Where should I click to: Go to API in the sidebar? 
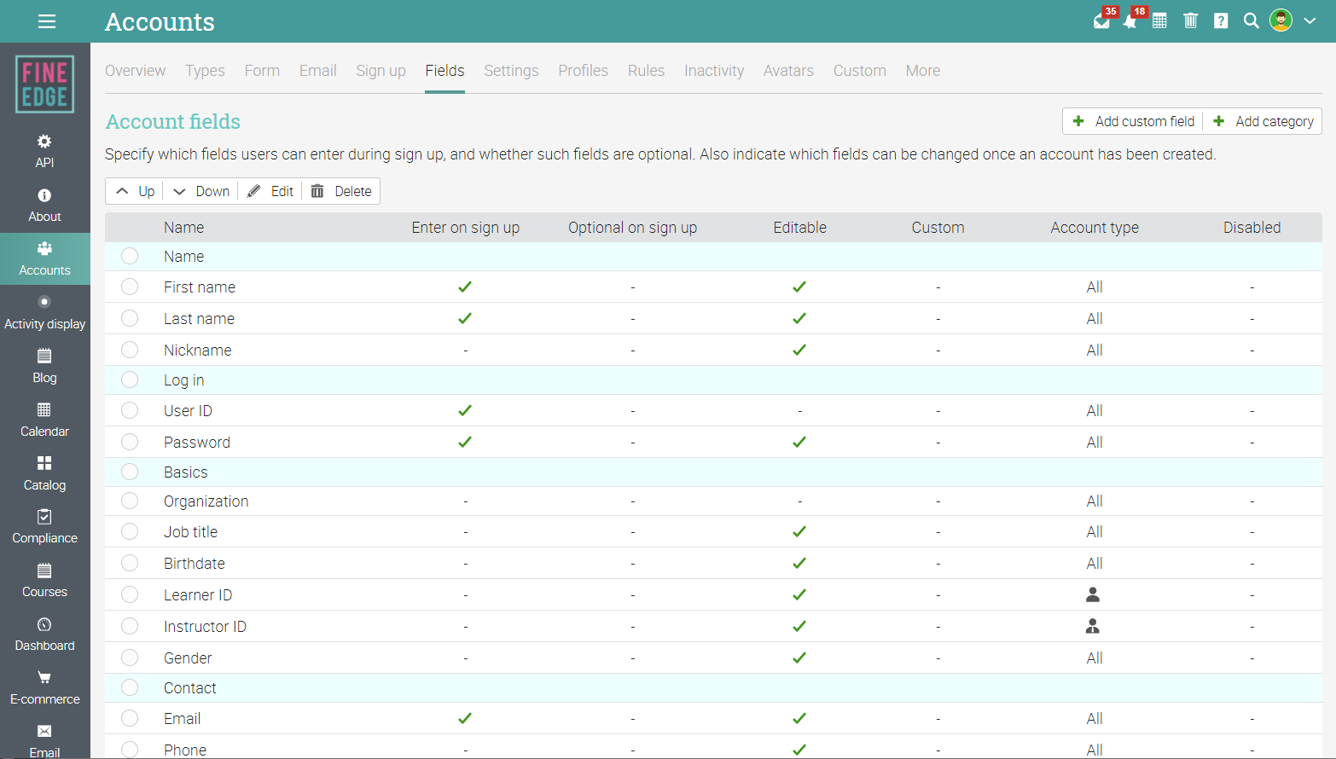(x=45, y=151)
